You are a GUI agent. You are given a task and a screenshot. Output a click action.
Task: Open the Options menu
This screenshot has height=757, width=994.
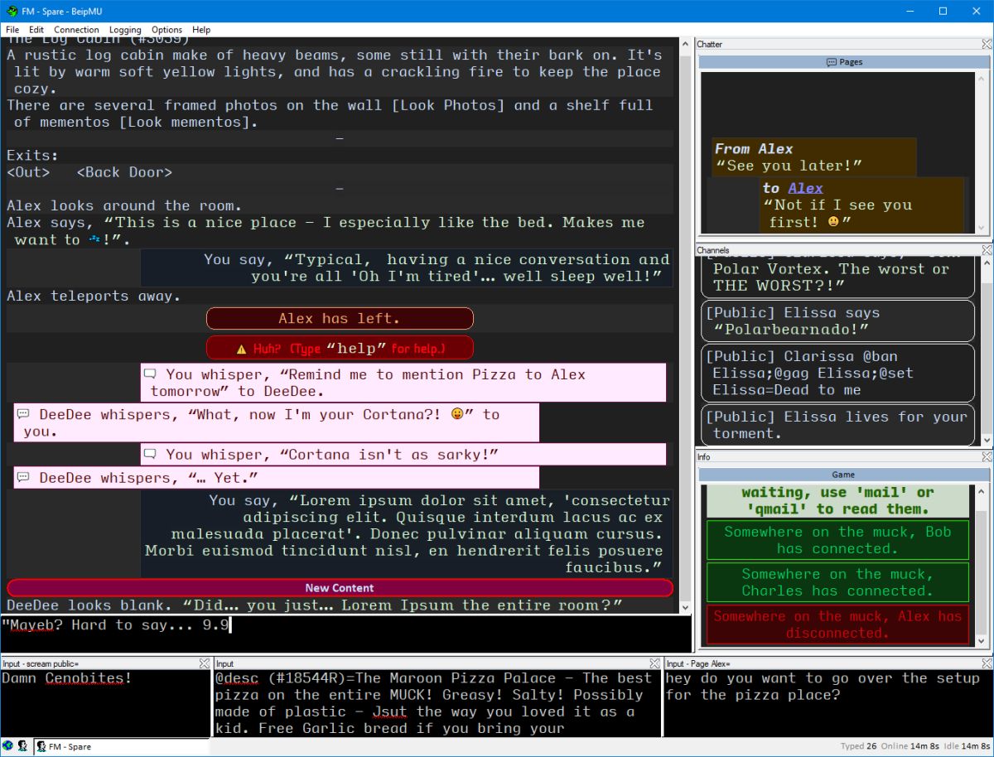coord(166,30)
